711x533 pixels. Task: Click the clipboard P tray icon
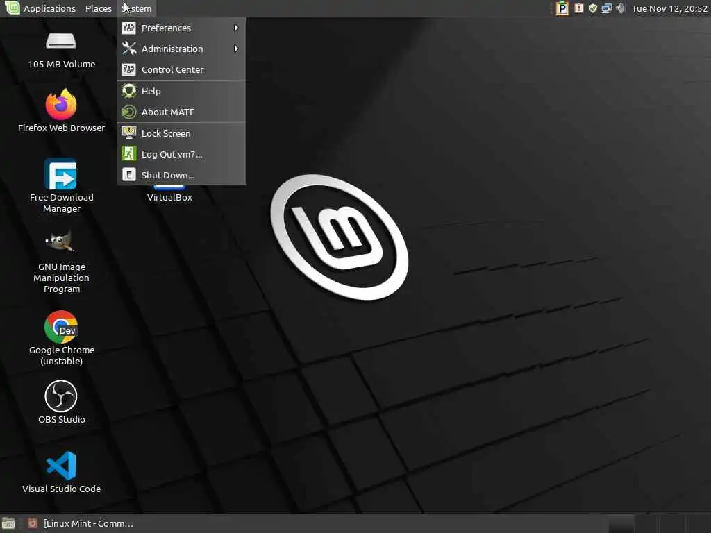(x=562, y=8)
